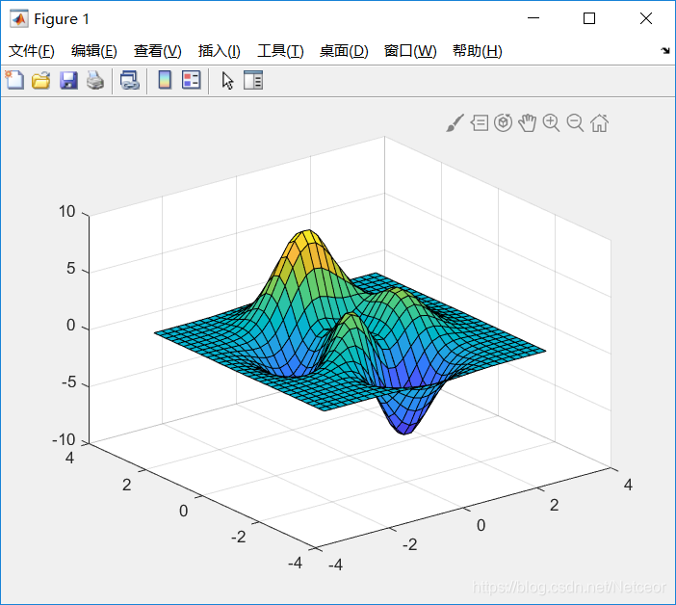Click the MATLAB logo in title bar
This screenshot has height=605, width=676.
19,18
